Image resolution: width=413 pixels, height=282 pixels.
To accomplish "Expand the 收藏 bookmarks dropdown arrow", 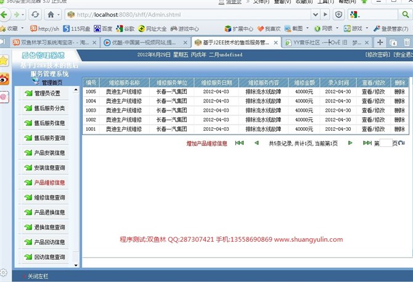I will tap(22, 28).
